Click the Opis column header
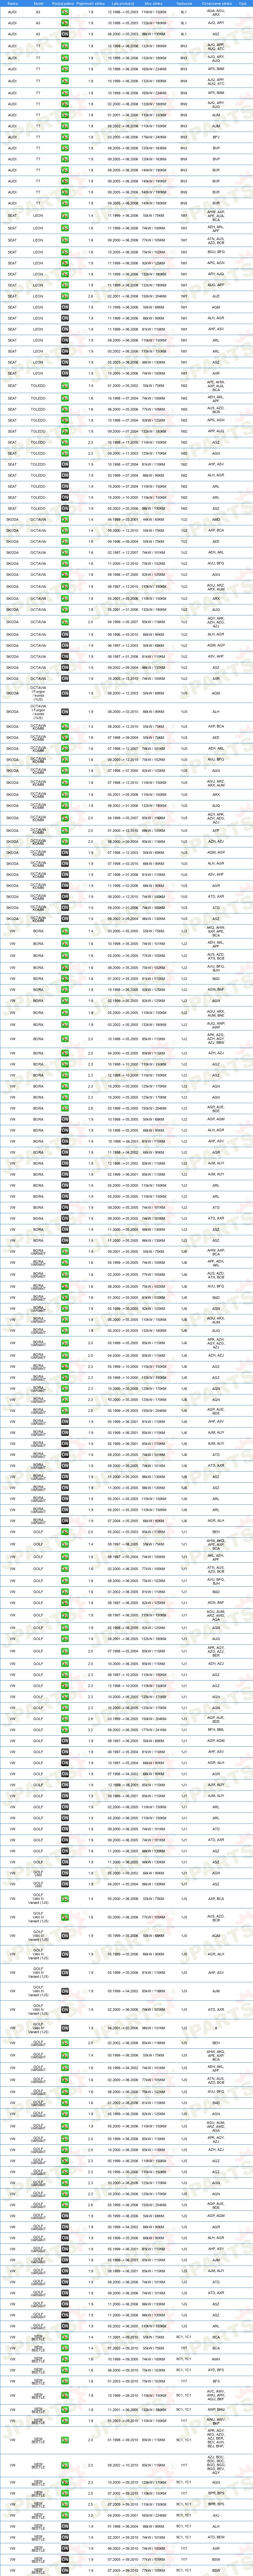The height and width of the screenshot is (2576, 253). [x=243, y=3]
